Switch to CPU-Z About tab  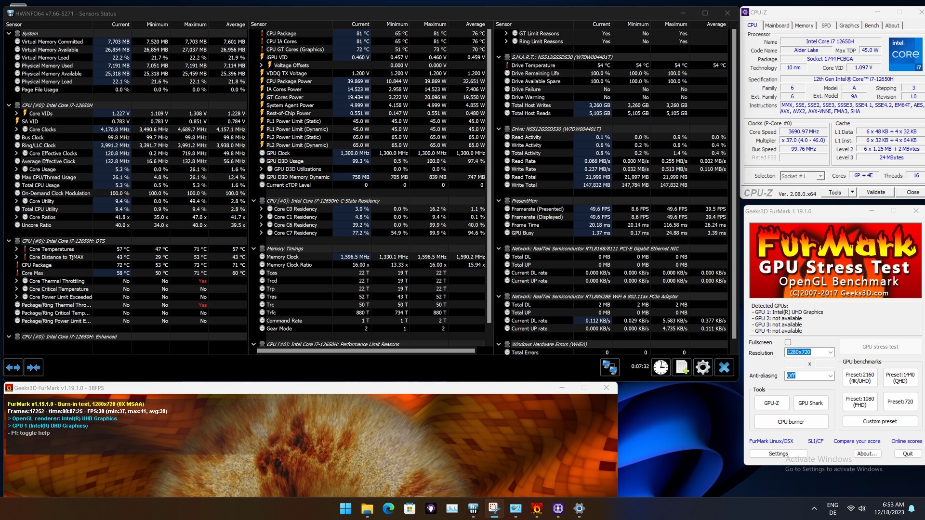pyautogui.click(x=892, y=26)
